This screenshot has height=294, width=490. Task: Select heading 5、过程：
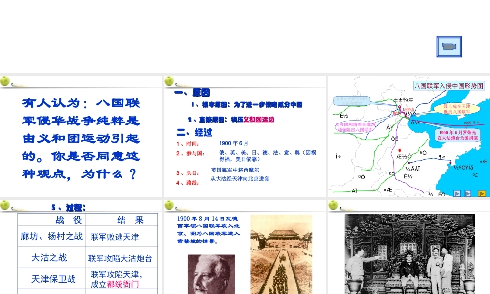tap(69, 207)
